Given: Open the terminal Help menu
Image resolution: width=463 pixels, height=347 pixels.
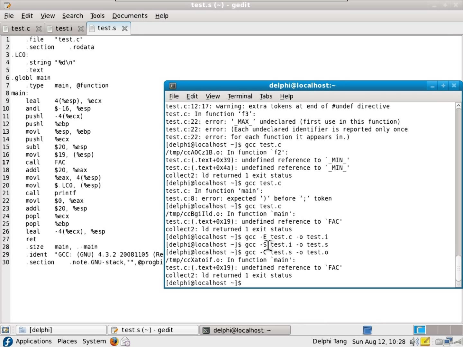Looking at the screenshot, I should click(286, 96).
